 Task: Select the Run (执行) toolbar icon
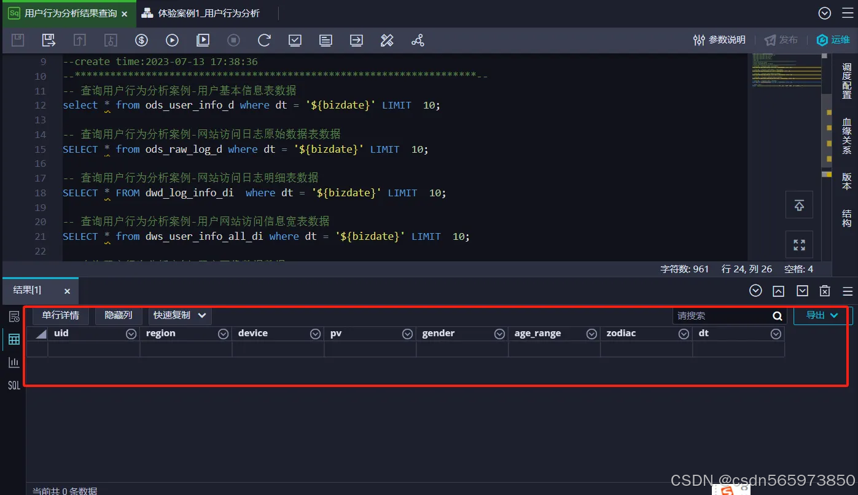point(172,40)
